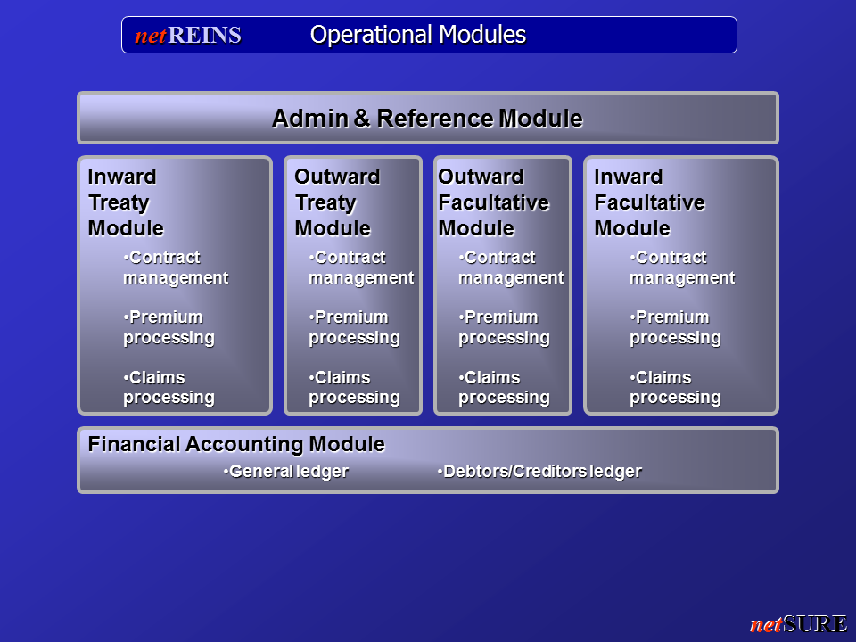Select Claims processing under Inward Treaty Module
856x642 pixels.
click(x=169, y=388)
